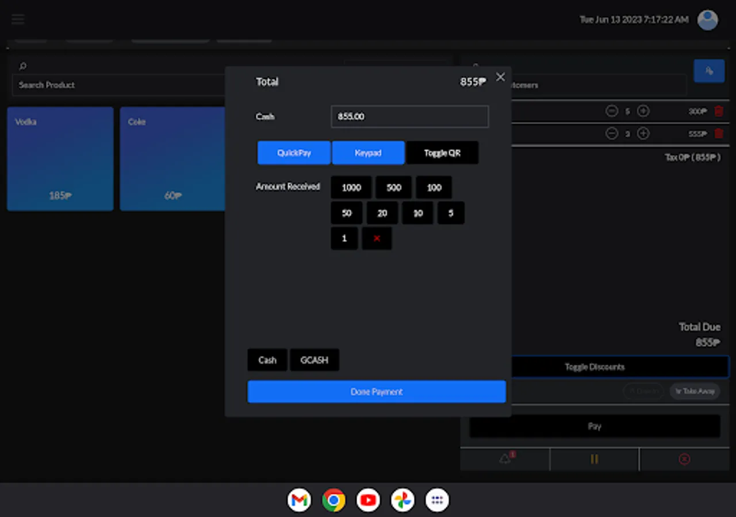Add 1000 to amount received
The height and width of the screenshot is (517, 736).
pos(351,188)
